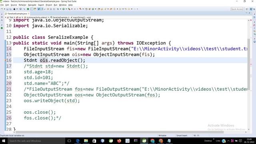Click the Open Type toolbar icon
Image resolution: width=256 pixels, height=144 pixels.
tap(98, 9)
